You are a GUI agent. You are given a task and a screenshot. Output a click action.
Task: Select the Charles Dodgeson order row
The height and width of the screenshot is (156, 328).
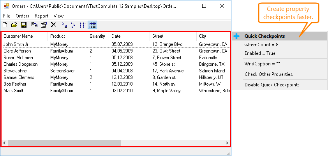116,64
